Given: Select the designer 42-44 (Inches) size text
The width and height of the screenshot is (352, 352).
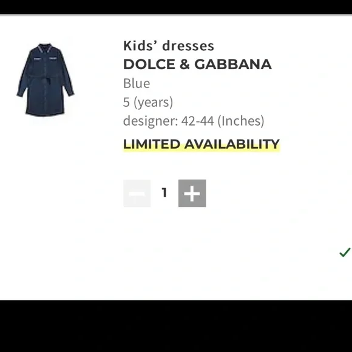Looking at the screenshot, I should (x=194, y=121).
